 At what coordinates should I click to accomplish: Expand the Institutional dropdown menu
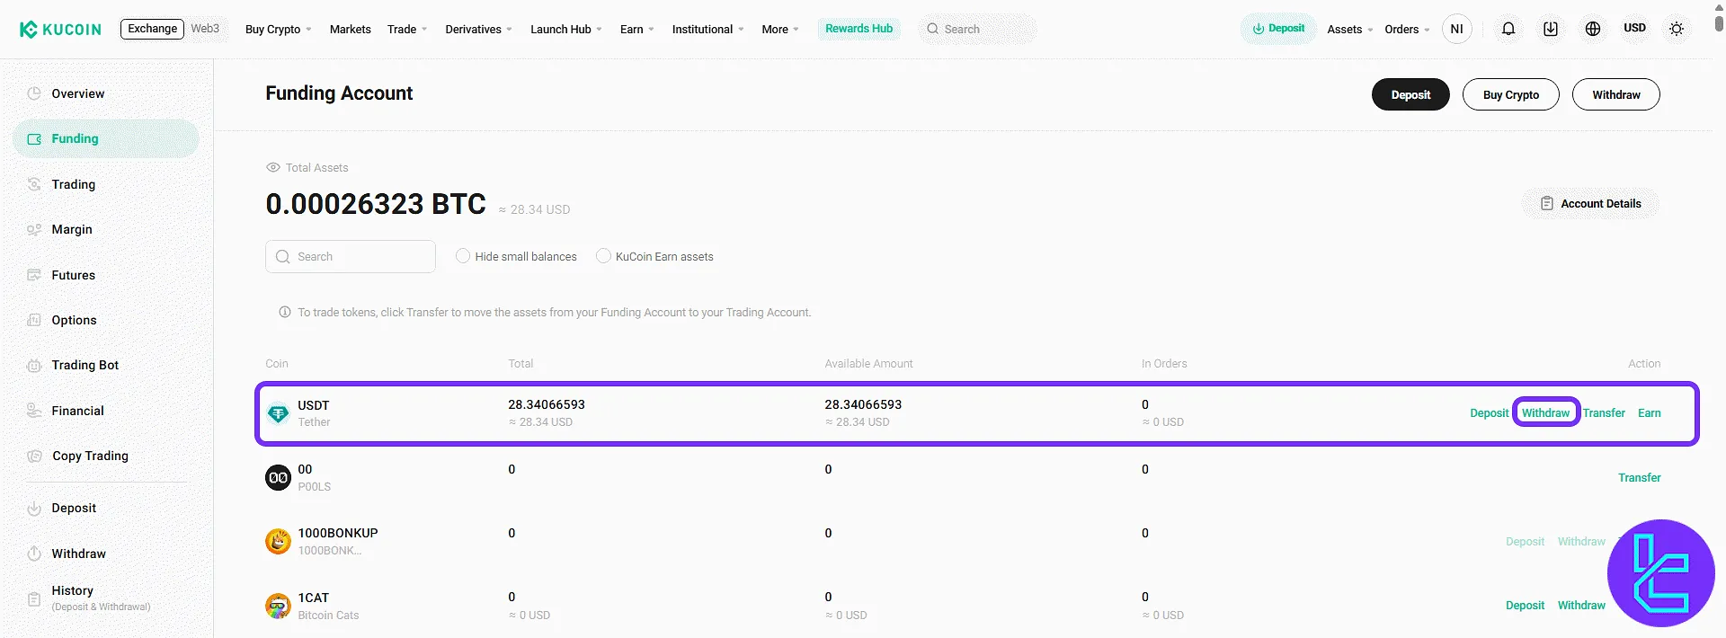pyautogui.click(x=708, y=30)
